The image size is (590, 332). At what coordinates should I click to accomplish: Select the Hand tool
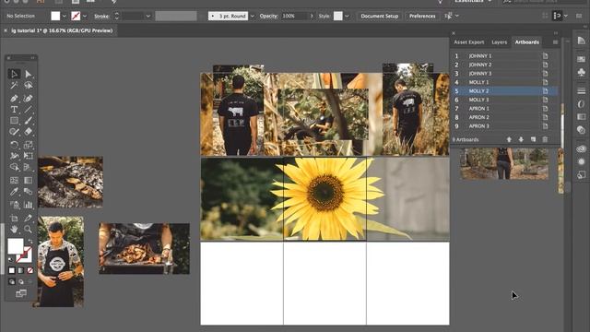pyautogui.click(x=15, y=229)
